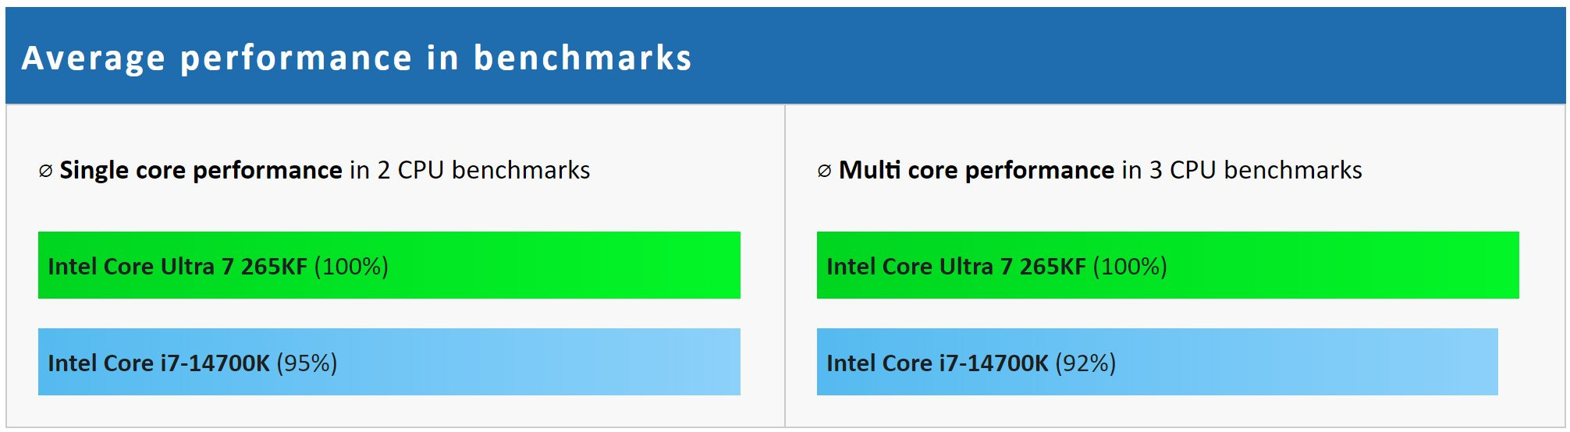Click the (100%) score in multi core panel
Image resolution: width=1570 pixels, height=432 pixels.
(1130, 267)
